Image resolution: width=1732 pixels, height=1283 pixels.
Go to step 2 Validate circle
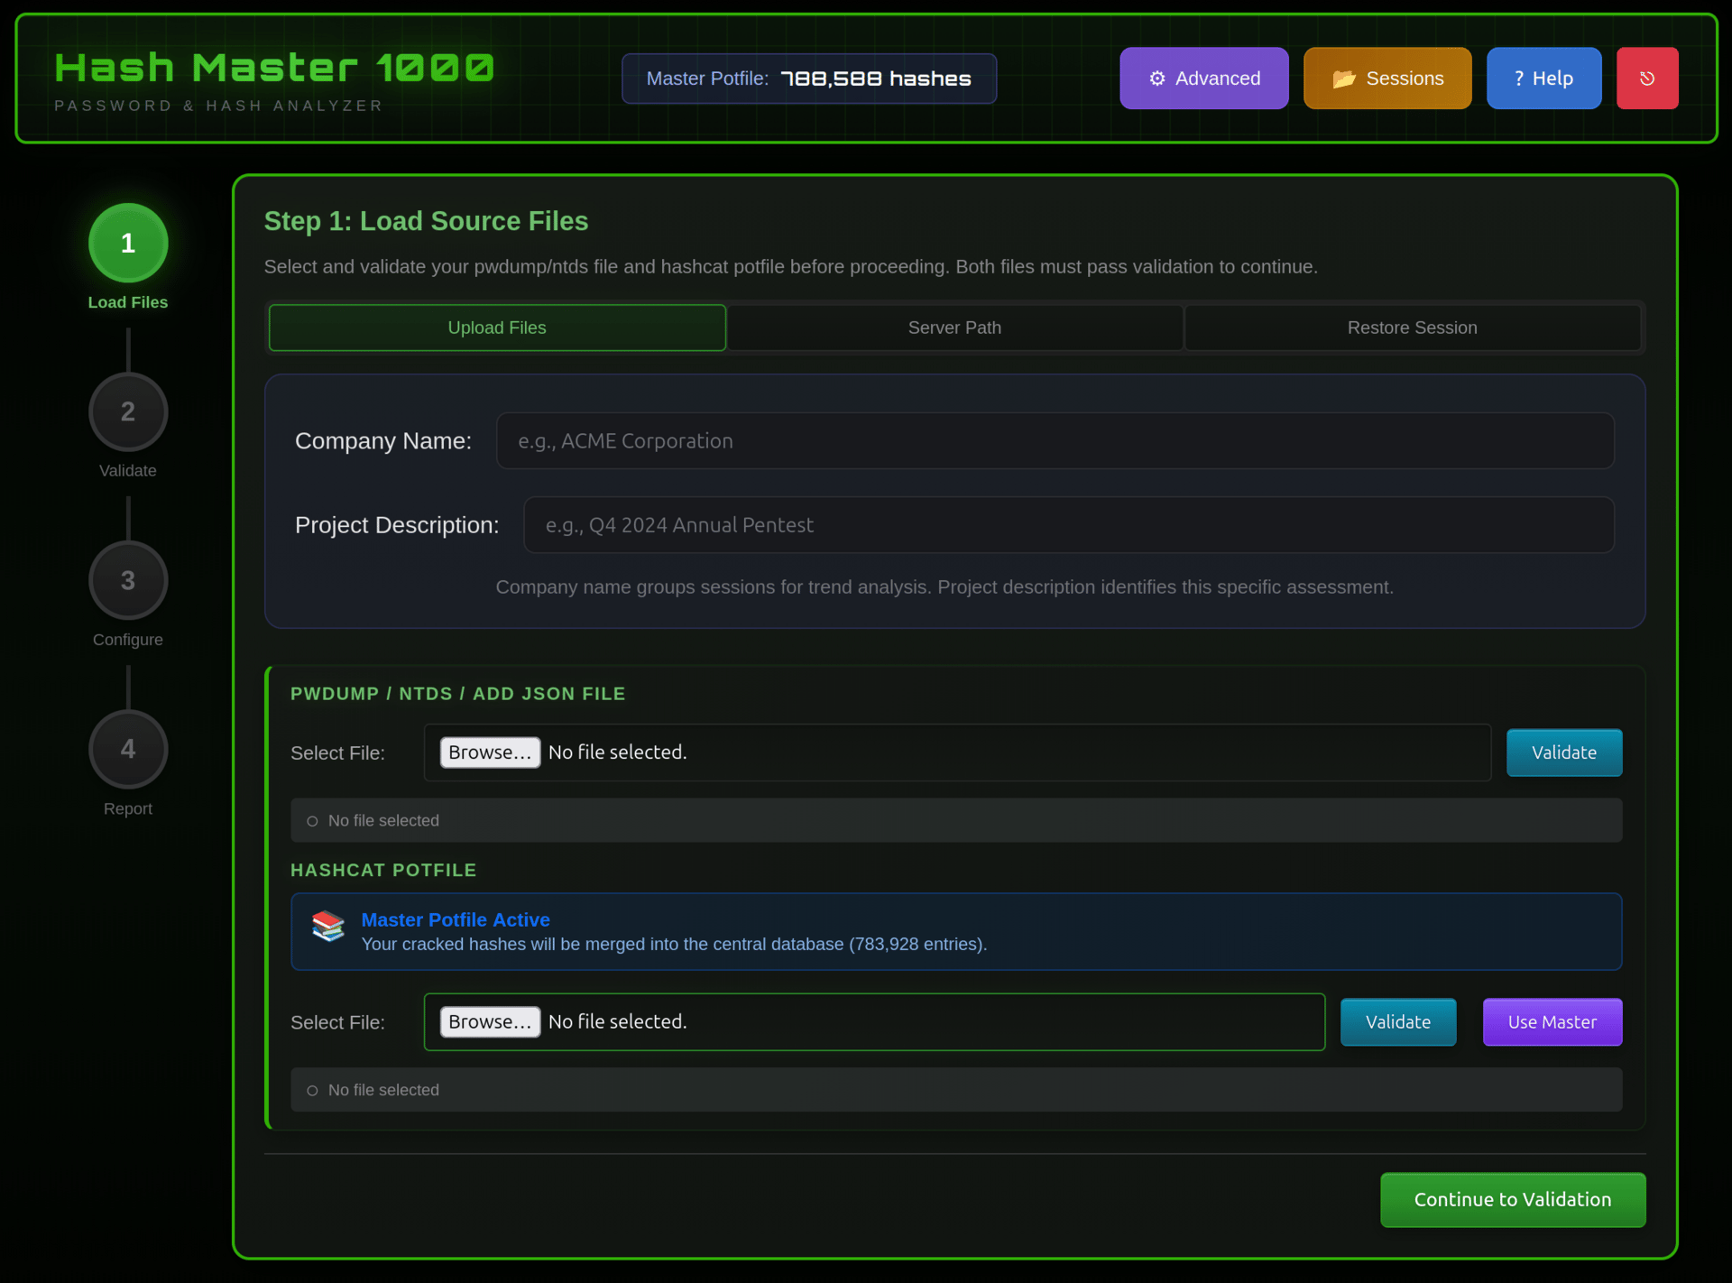tap(128, 411)
